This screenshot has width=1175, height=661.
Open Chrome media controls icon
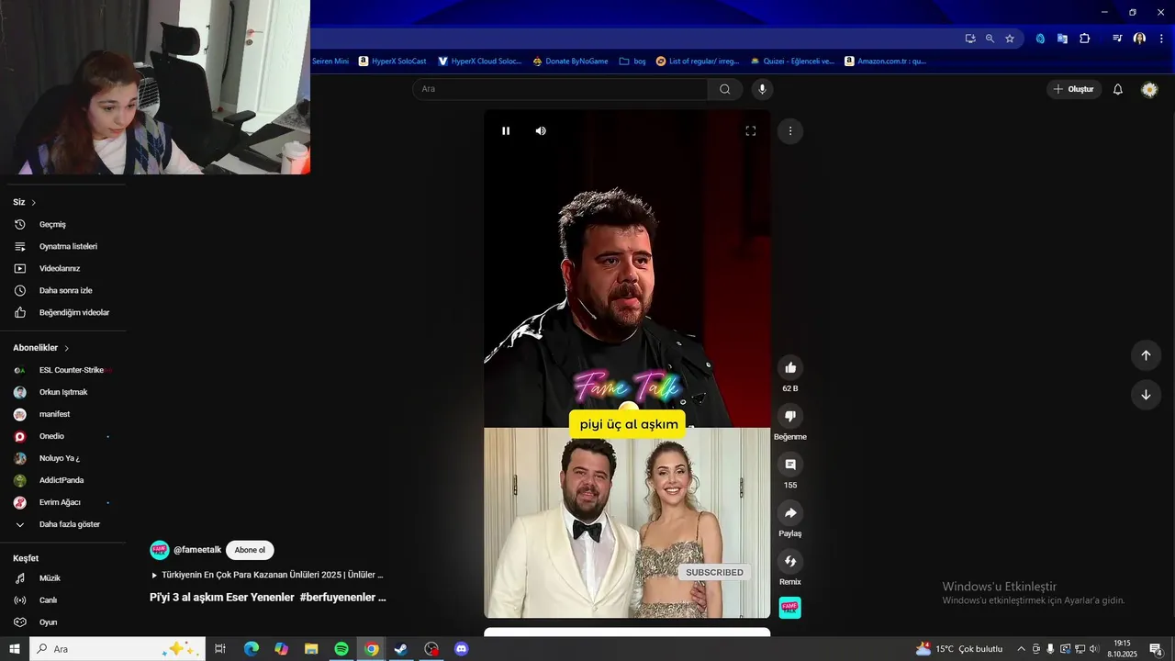pos(1117,39)
